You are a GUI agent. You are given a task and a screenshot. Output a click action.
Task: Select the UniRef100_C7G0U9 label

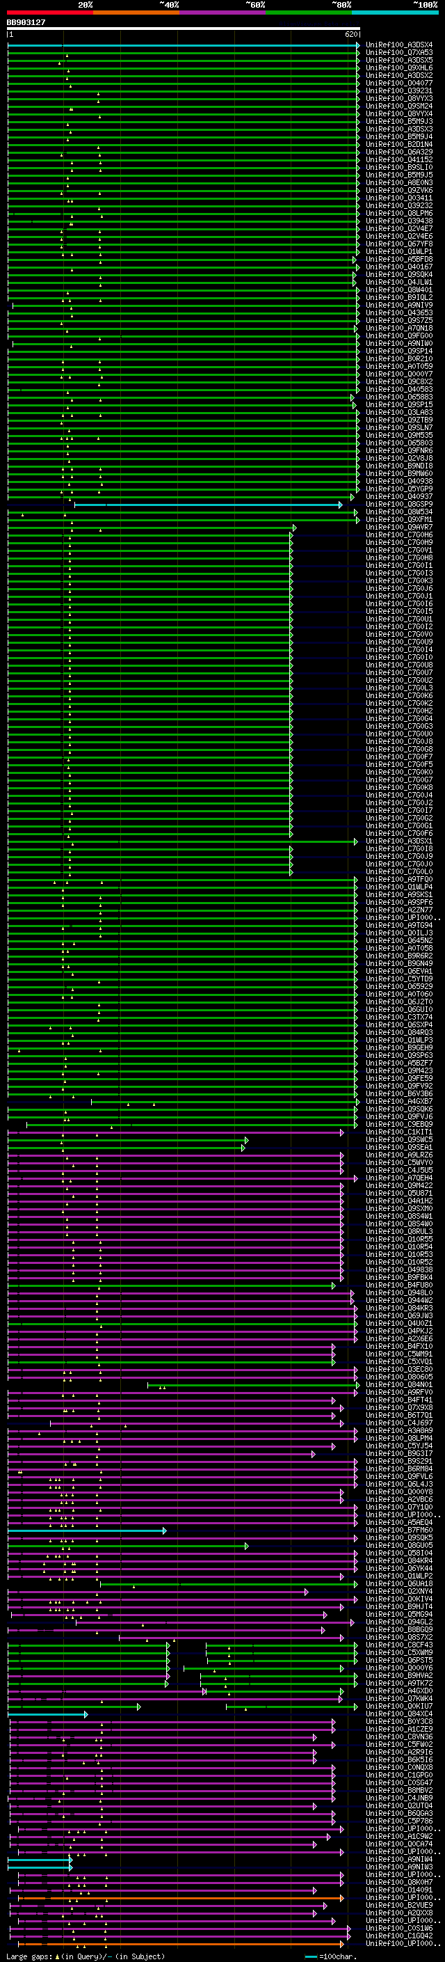point(399,642)
